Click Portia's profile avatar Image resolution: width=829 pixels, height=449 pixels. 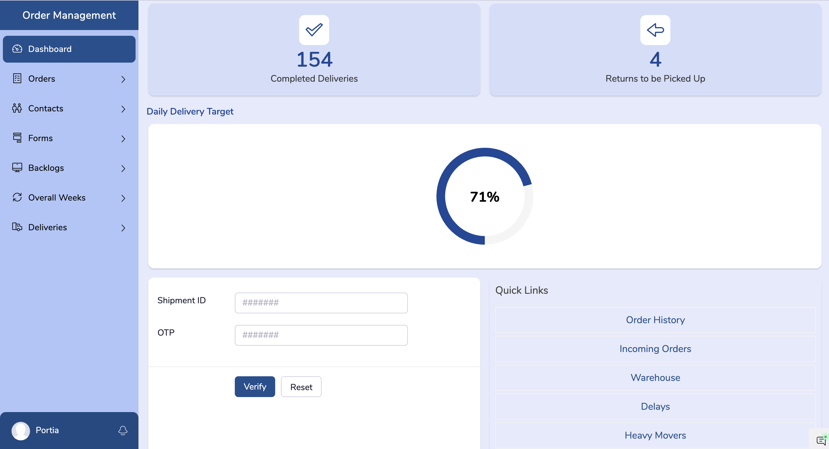pyautogui.click(x=21, y=431)
